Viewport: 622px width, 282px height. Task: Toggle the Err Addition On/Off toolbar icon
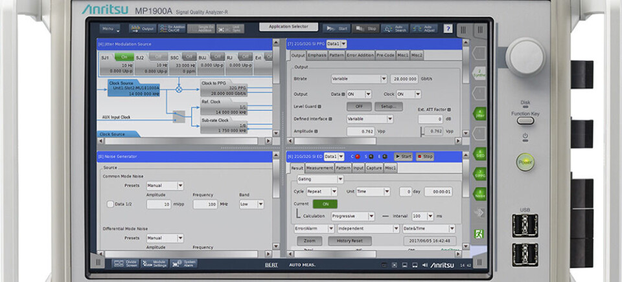click(x=172, y=29)
